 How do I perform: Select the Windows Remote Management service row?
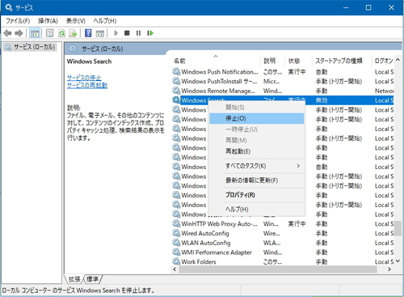[x=283, y=91]
